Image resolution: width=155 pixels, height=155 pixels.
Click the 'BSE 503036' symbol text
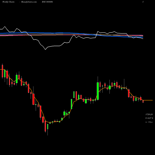tap(47, 2)
